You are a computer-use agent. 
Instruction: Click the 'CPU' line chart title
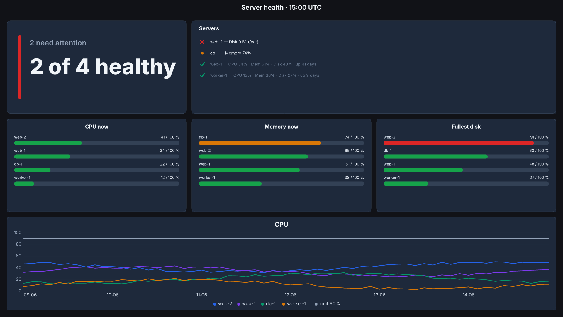click(x=281, y=225)
